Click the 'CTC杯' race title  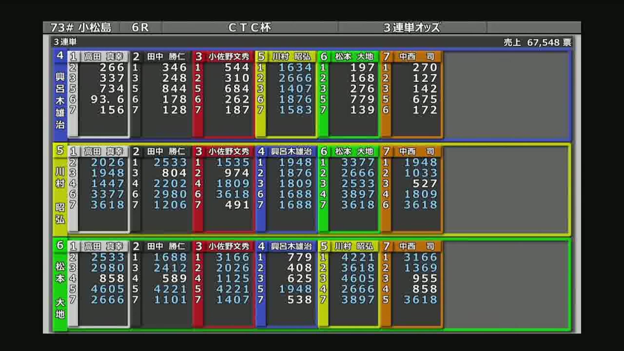coord(250,28)
